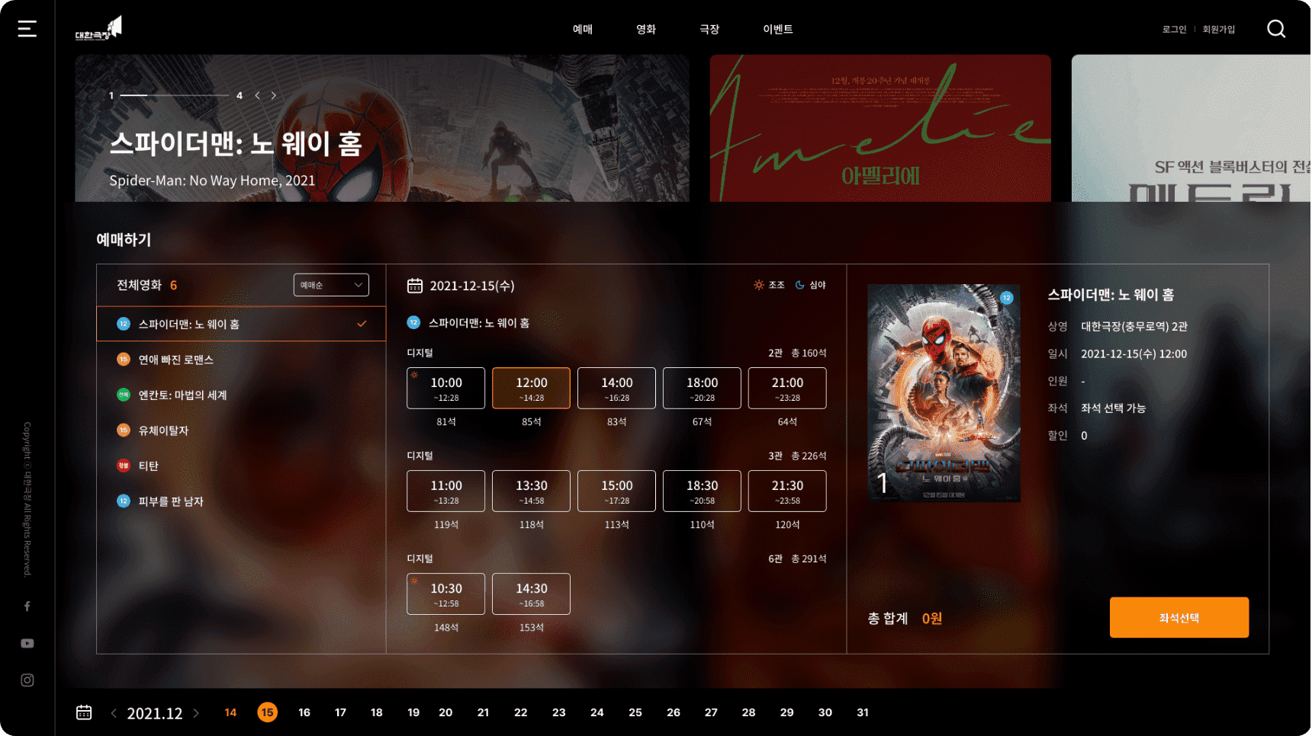1312x736 pixels.
Task: Choose the 13:30 showtime in 3관
Action: pyautogui.click(x=532, y=491)
